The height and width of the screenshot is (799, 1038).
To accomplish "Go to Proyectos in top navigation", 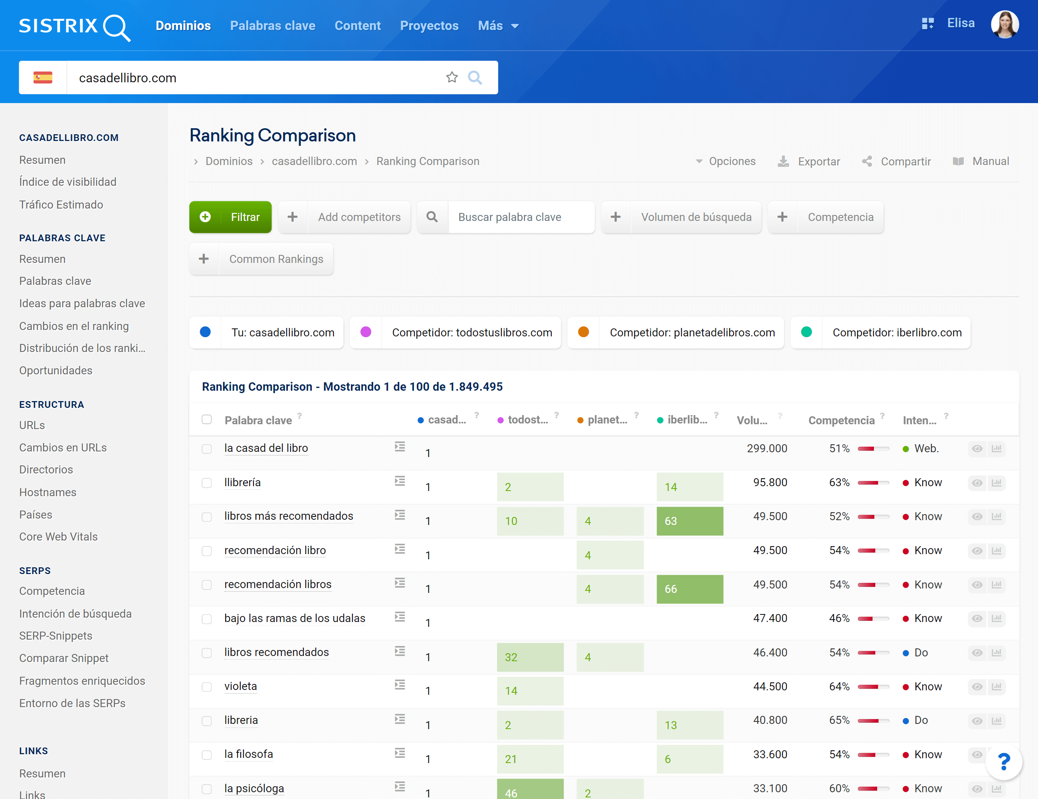I will coord(429,26).
